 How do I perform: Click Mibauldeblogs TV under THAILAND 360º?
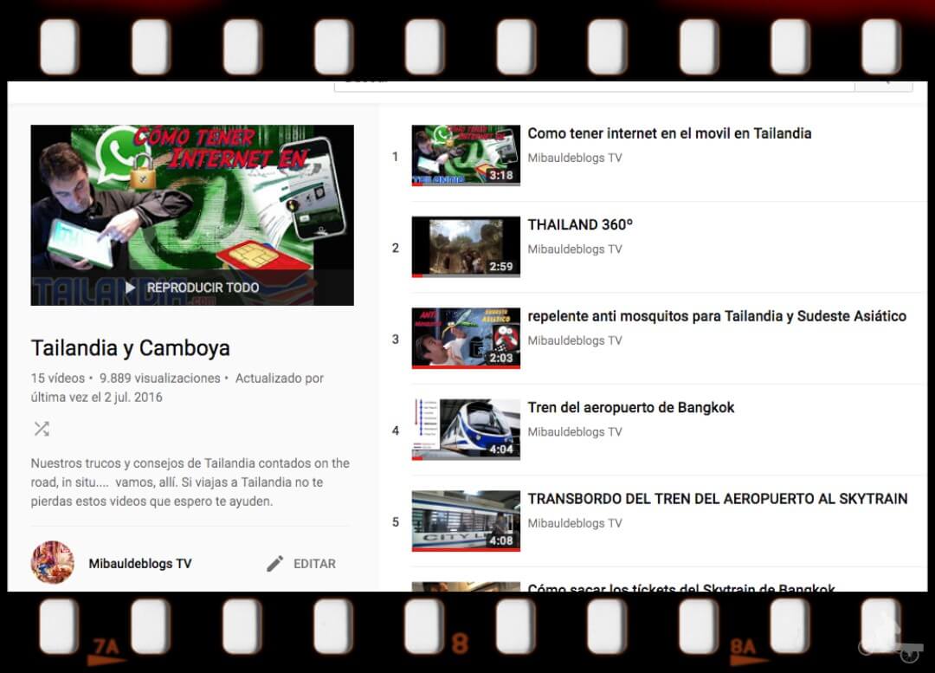(x=575, y=249)
